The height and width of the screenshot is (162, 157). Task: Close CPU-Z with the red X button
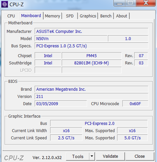(x=146, y=3)
